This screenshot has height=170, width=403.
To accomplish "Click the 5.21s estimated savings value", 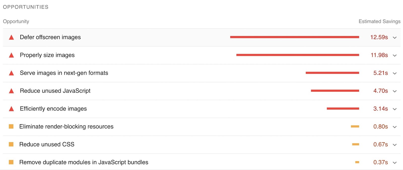I will (x=380, y=73).
